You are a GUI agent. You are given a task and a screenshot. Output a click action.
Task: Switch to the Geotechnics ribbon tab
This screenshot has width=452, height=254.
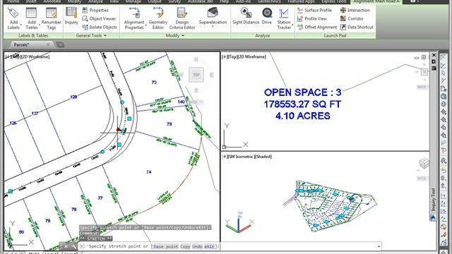click(x=269, y=1)
